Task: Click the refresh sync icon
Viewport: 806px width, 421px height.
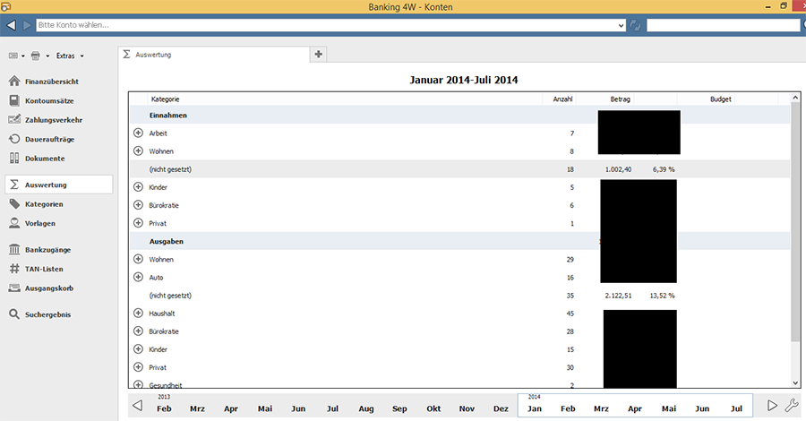Action: click(635, 25)
